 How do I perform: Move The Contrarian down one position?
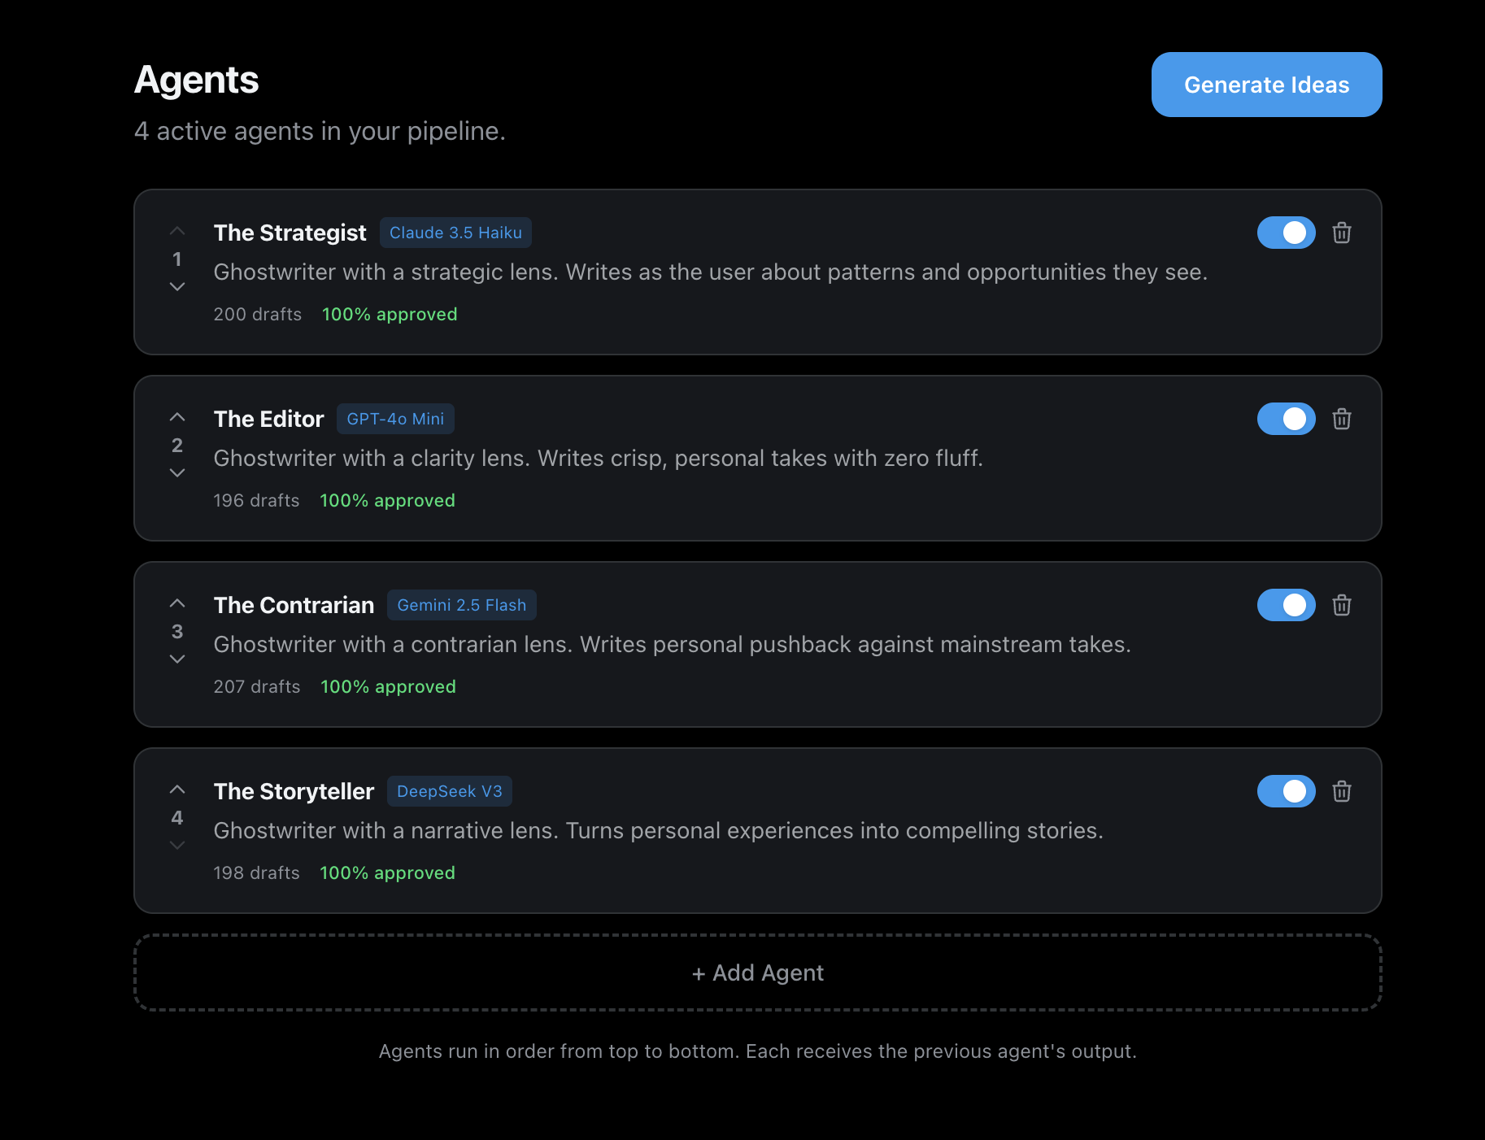click(177, 659)
